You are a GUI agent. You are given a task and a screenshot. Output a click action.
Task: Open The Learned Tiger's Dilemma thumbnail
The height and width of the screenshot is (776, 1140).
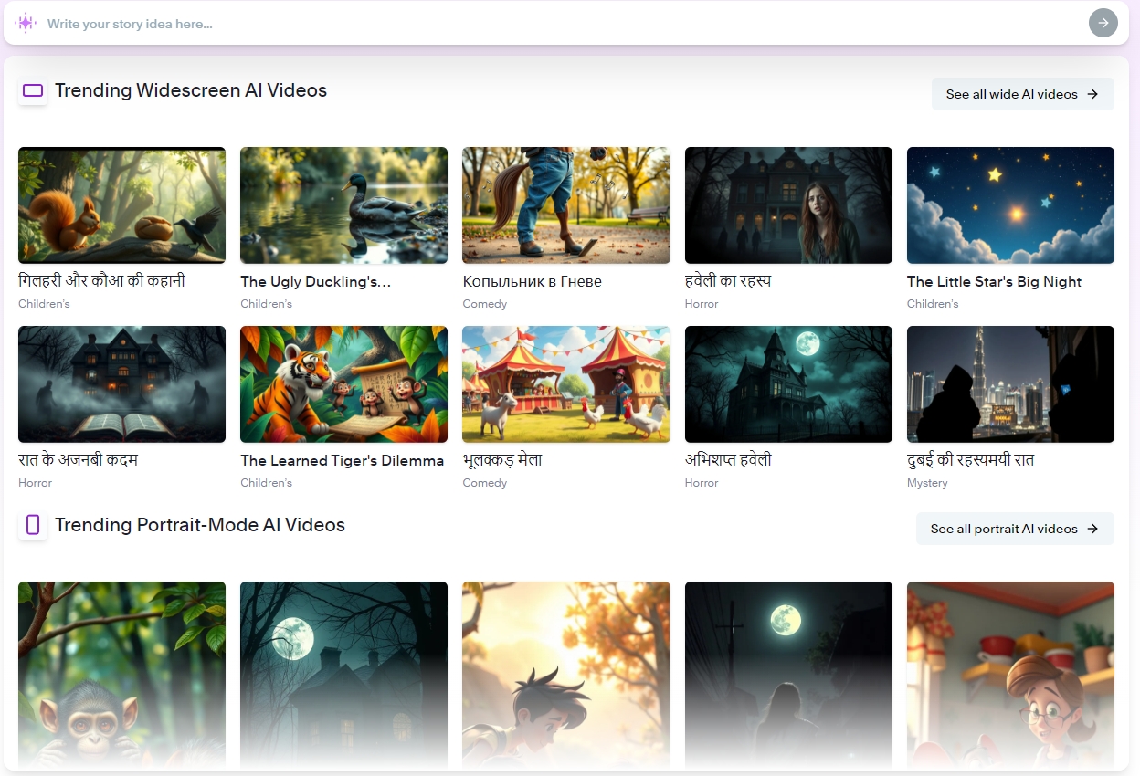point(343,384)
